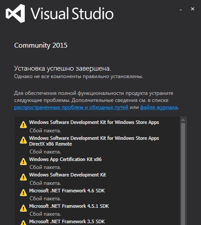The width and height of the screenshot is (201, 225).
Task: Click warning icon for .NET Framework 3.5 SDK
Action: (23, 222)
